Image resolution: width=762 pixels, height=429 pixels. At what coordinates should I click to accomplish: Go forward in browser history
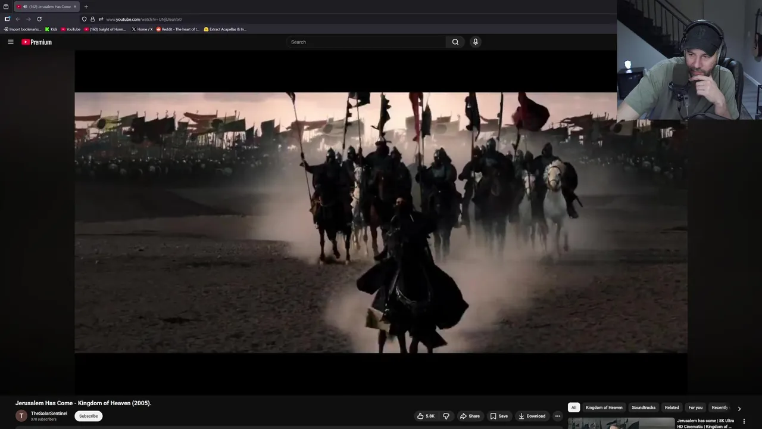tap(28, 19)
